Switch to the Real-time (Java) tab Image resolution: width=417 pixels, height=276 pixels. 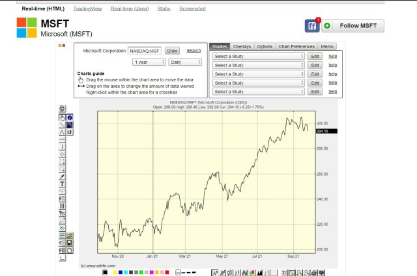pos(130,8)
